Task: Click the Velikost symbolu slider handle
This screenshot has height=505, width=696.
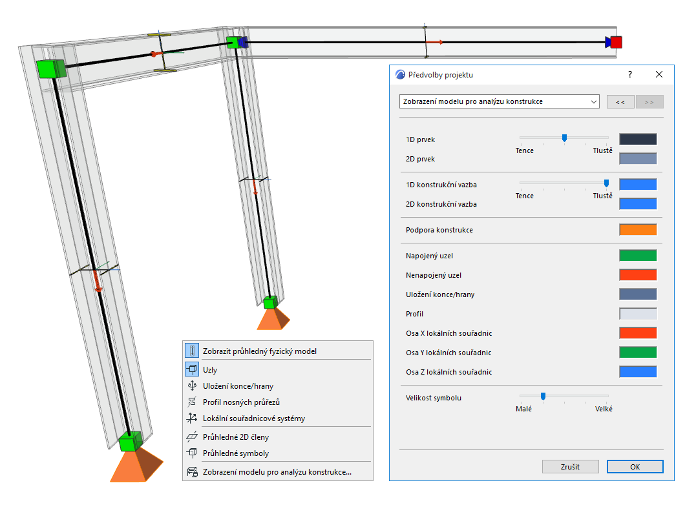Action: 543,396
